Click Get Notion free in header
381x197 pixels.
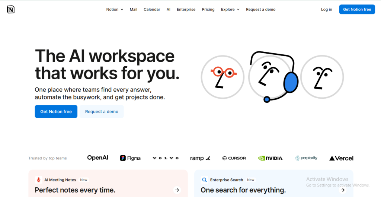coord(357,9)
